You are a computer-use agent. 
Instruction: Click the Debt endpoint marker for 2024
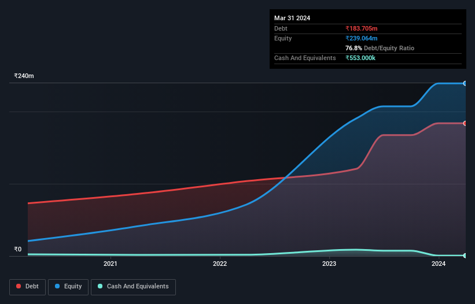coord(465,123)
